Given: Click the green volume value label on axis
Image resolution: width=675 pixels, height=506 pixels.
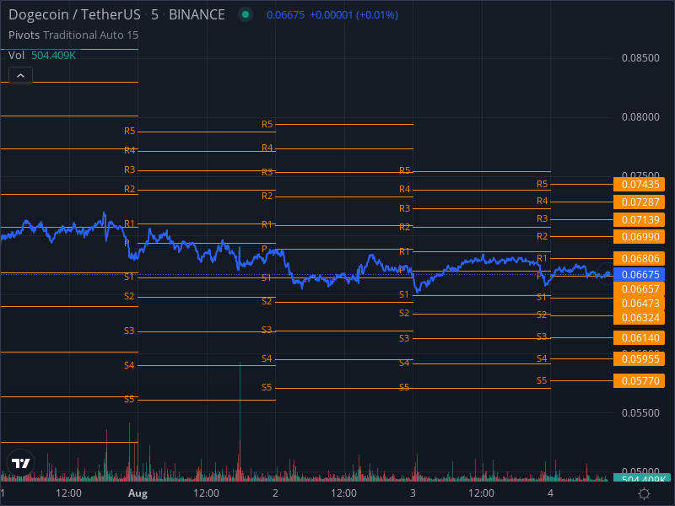Looking at the screenshot, I should pyautogui.click(x=642, y=478).
